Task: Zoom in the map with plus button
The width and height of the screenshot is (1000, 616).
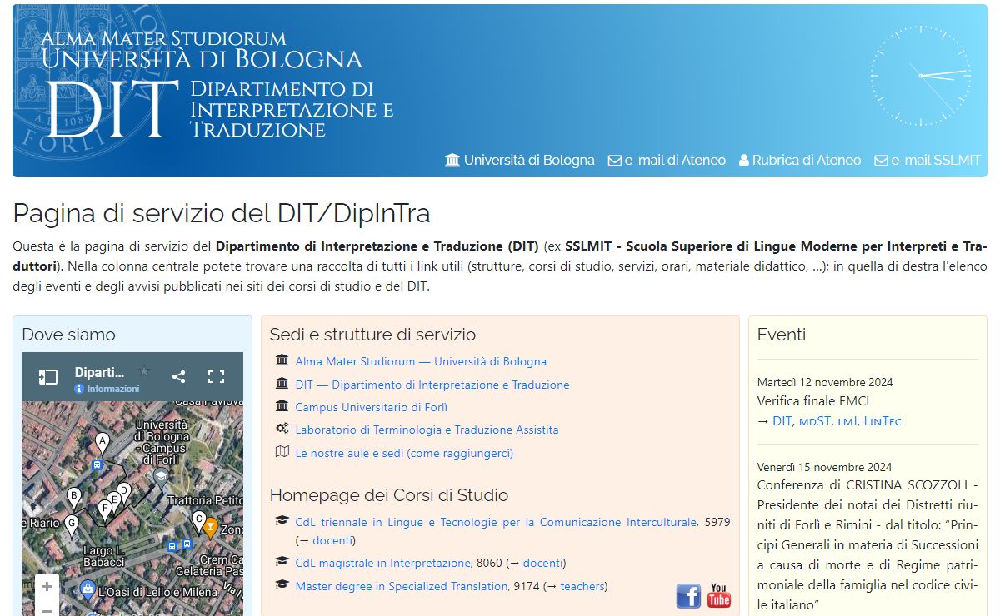Action: 47,587
